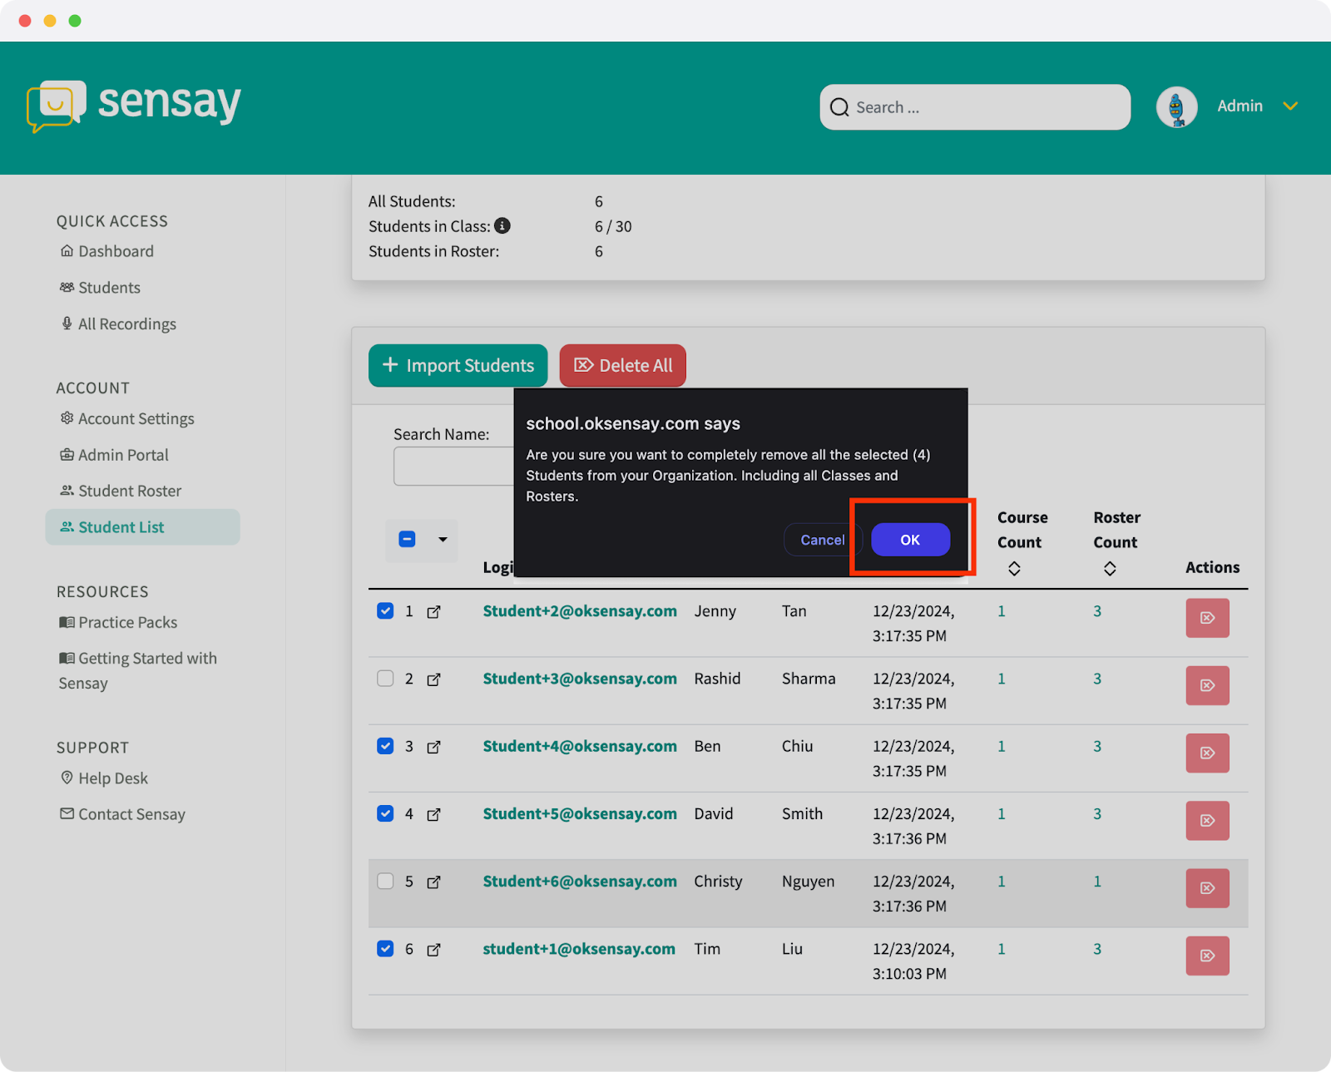Open the selection options dropdown arrow
Image resolution: width=1331 pixels, height=1072 pixels.
(443, 540)
